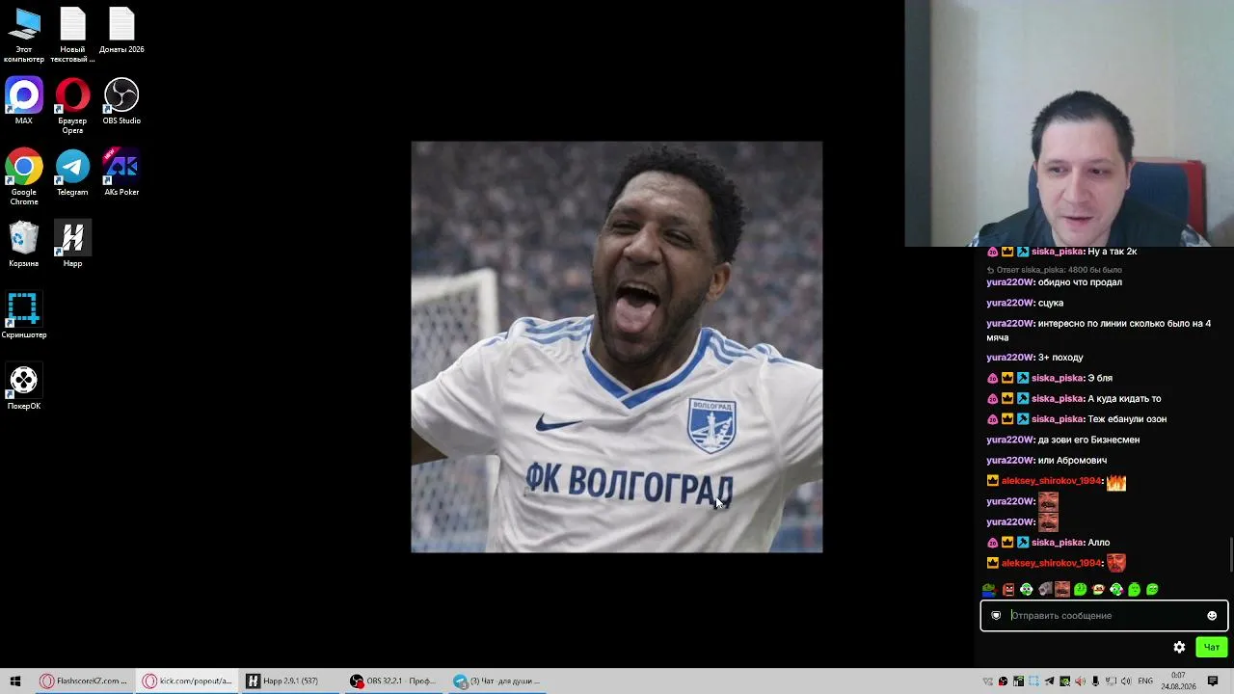Click the crown badge beside aleksey_shirokov_1994's fire message
The width and height of the screenshot is (1234, 694).
[992, 481]
